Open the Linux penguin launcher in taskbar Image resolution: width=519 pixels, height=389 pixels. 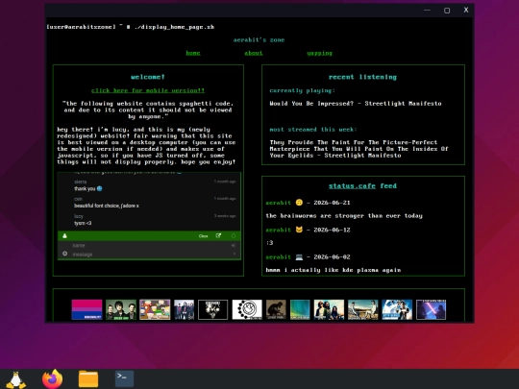click(15, 379)
